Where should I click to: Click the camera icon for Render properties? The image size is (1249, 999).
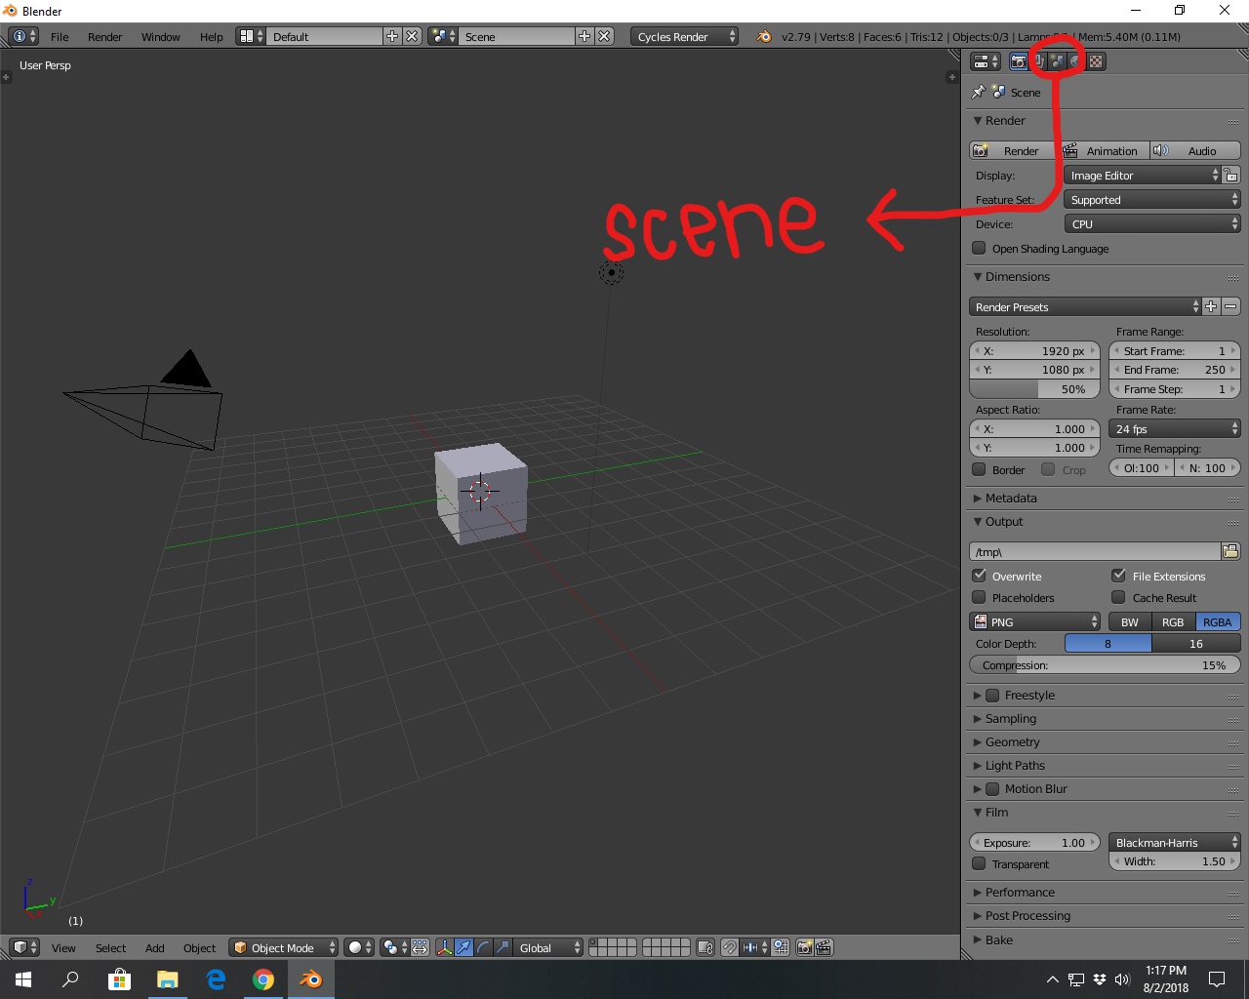[x=1018, y=60]
